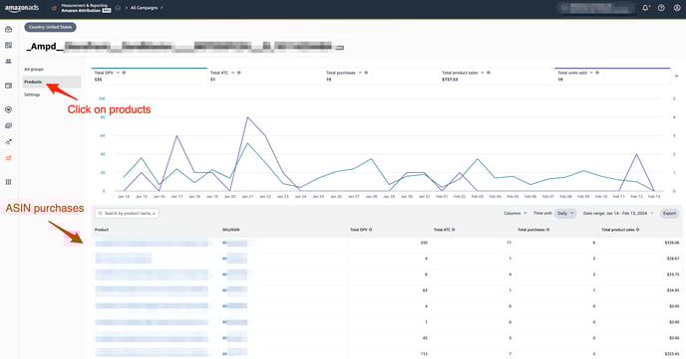Open the trend line icon in left sidebar
The height and width of the screenshot is (359, 686).
(x=8, y=142)
